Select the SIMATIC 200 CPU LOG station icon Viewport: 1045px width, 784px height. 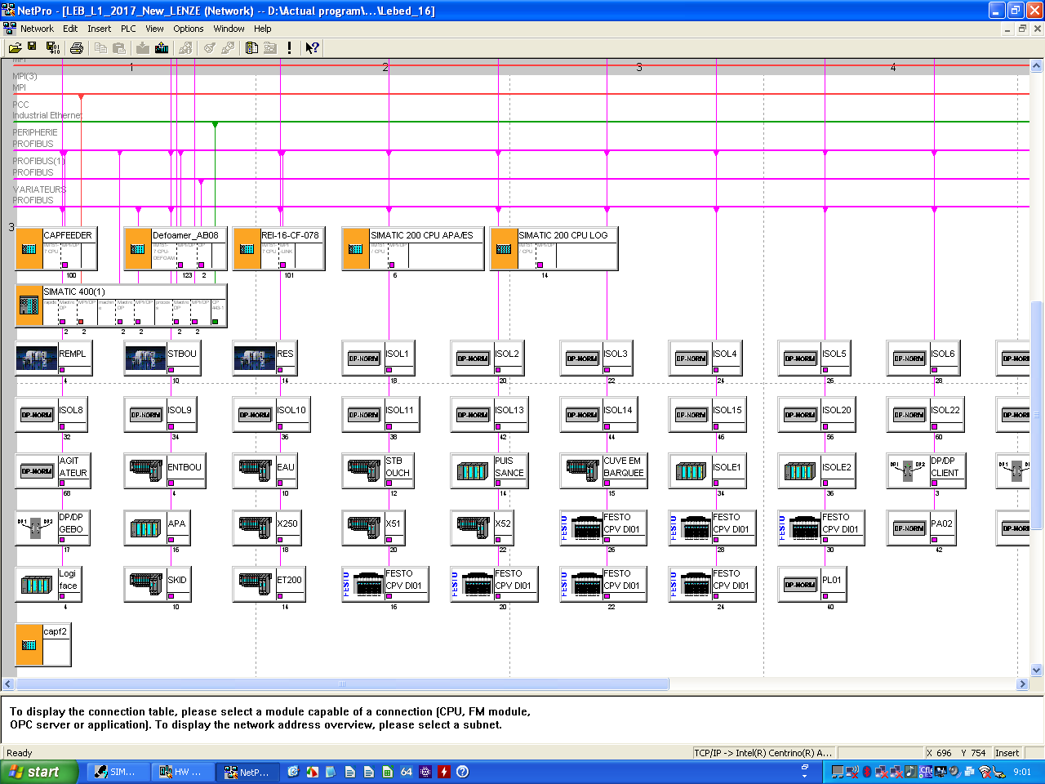(x=504, y=249)
